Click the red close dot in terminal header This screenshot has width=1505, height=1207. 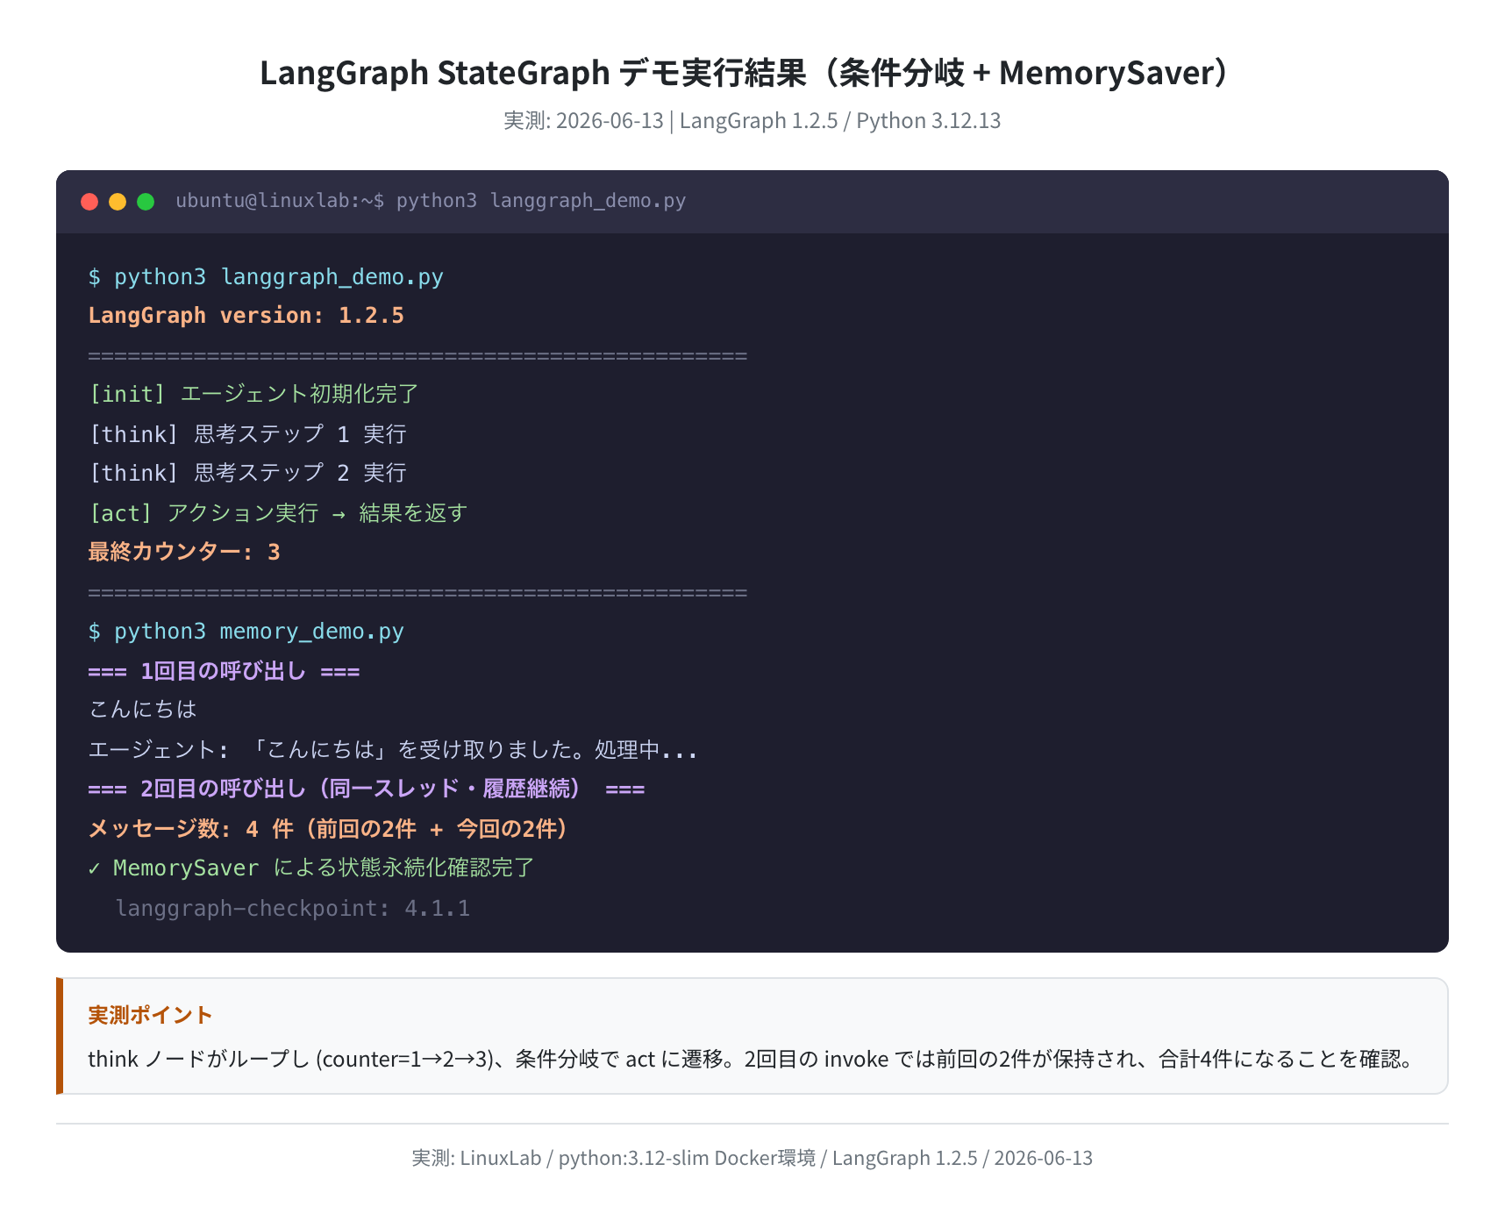click(x=89, y=202)
